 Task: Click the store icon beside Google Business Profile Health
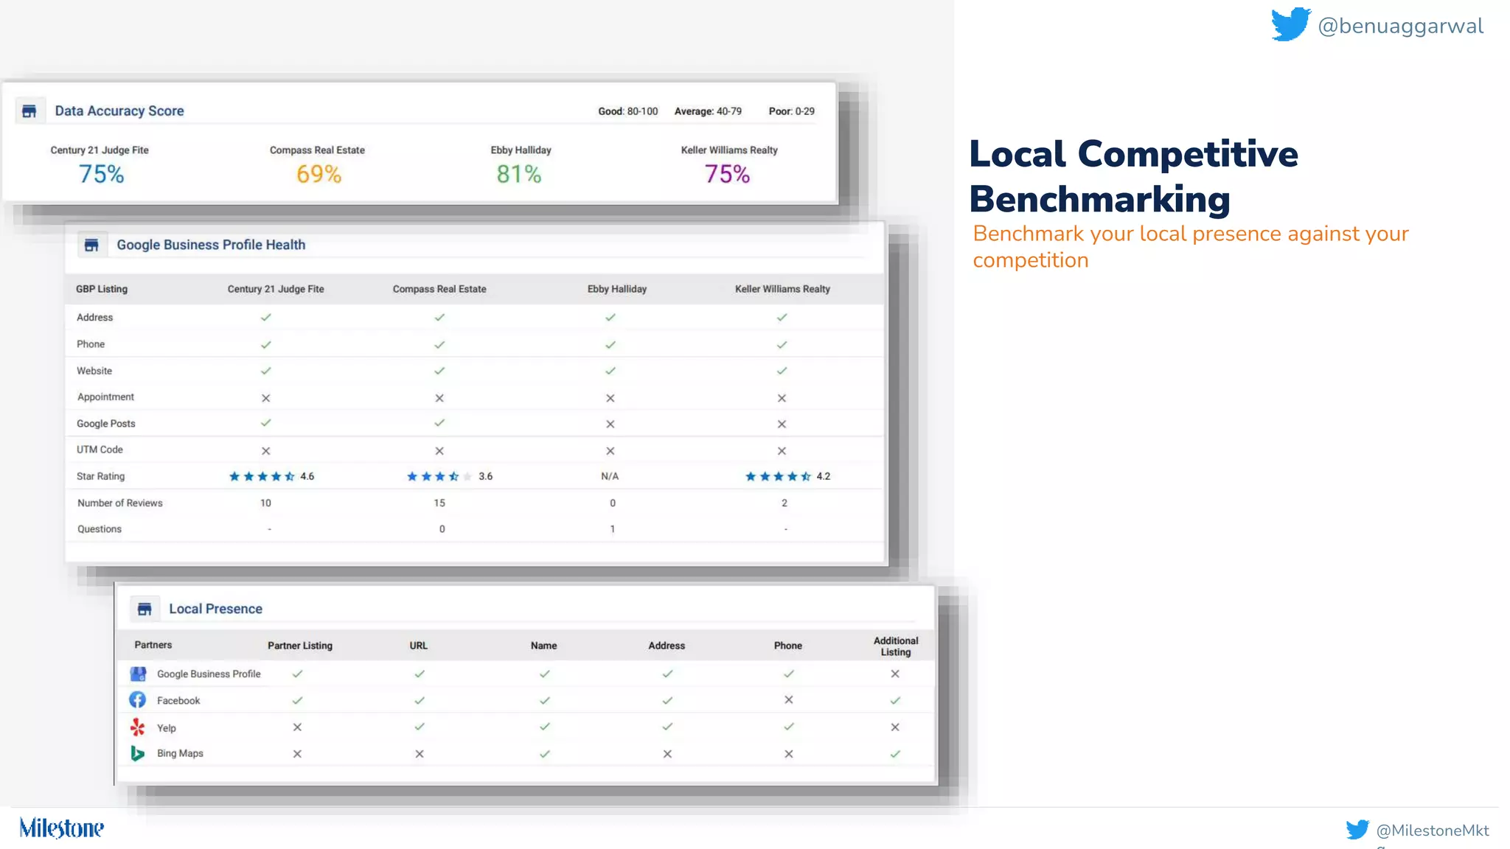click(x=91, y=245)
